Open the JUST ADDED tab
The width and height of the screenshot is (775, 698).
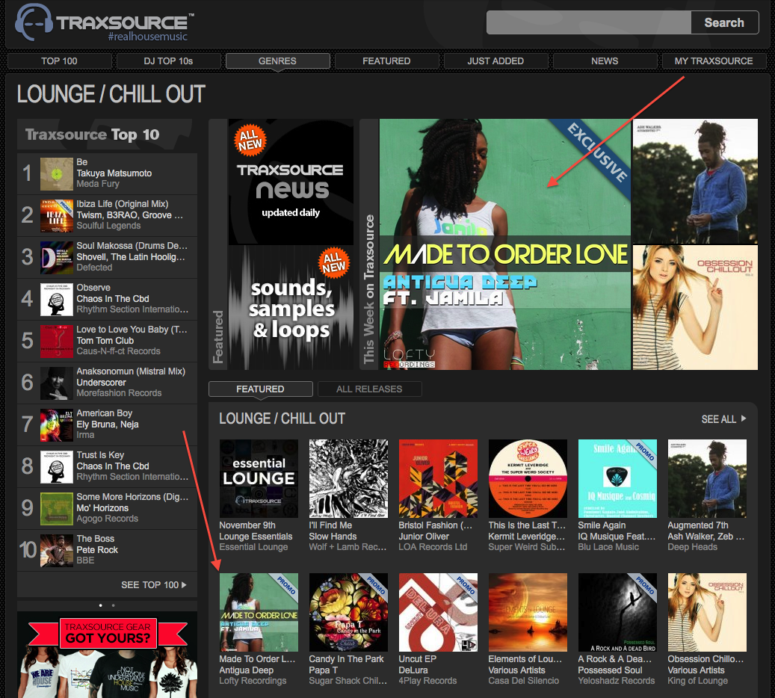[x=495, y=61]
